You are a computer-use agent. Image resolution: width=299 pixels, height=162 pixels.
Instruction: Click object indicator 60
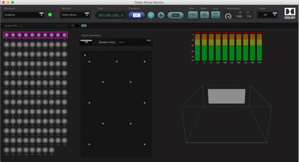pyautogui.click(x=64, y=83)
